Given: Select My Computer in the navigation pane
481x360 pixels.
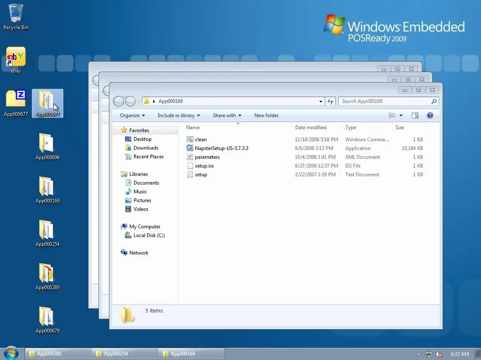Looking at the screenshot, I should 145,227.
